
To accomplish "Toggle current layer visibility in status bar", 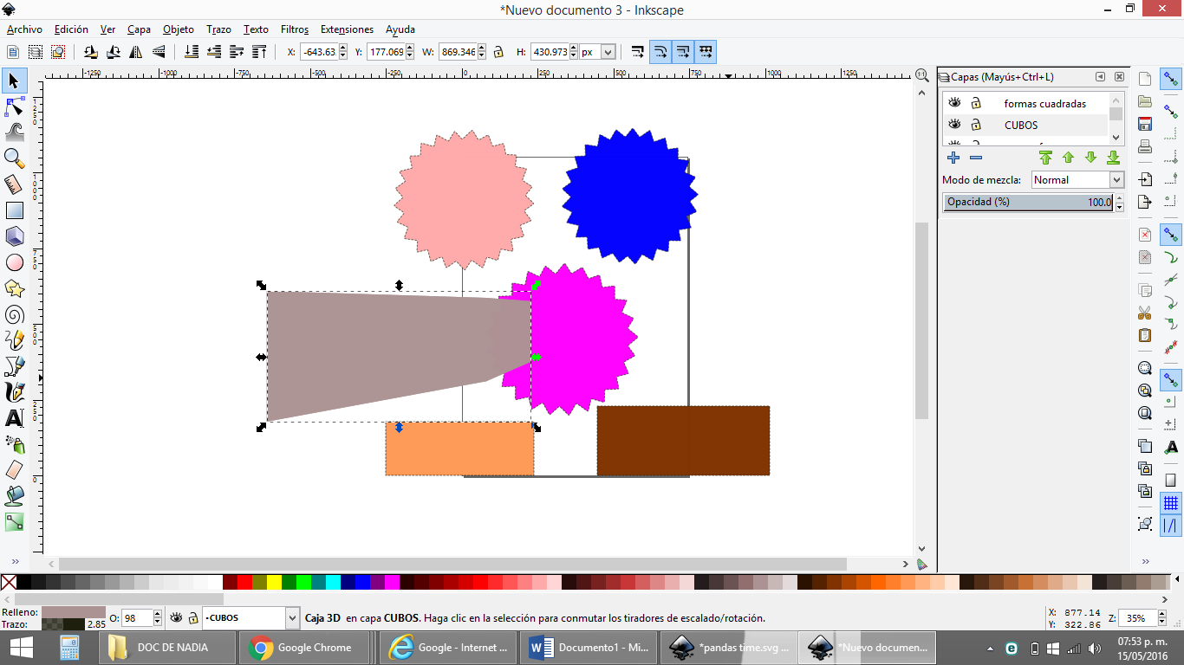I will [x=176, y=617].
